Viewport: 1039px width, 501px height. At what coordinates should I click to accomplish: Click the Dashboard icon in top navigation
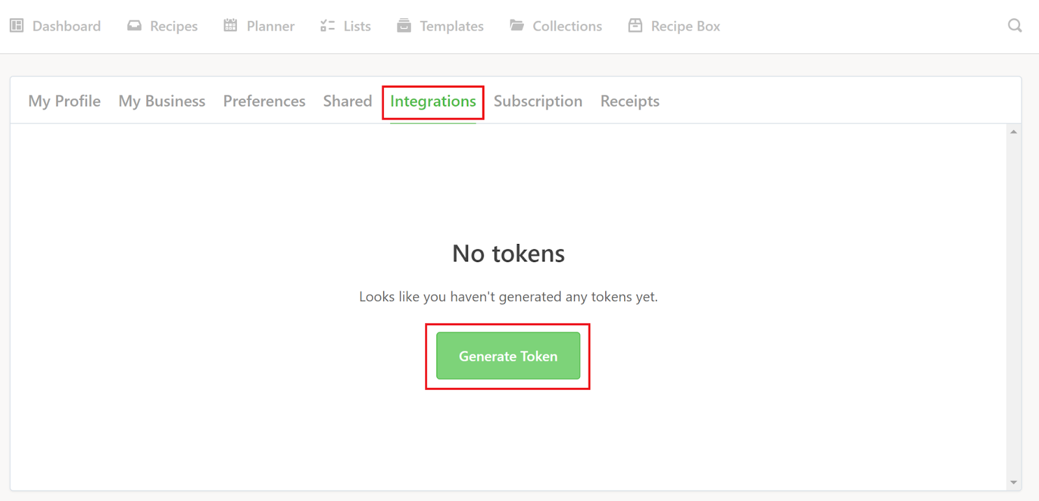17,26
